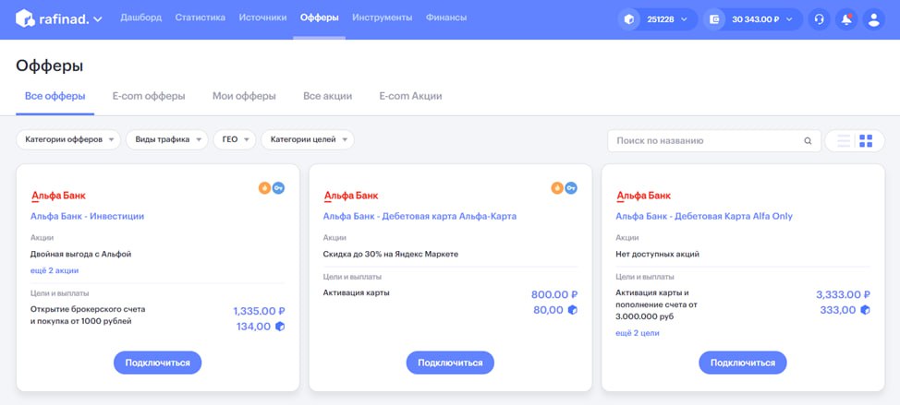900x405 pixels.
Task: Expand the Категории офферов filter
Action: [x=69, y=140]
